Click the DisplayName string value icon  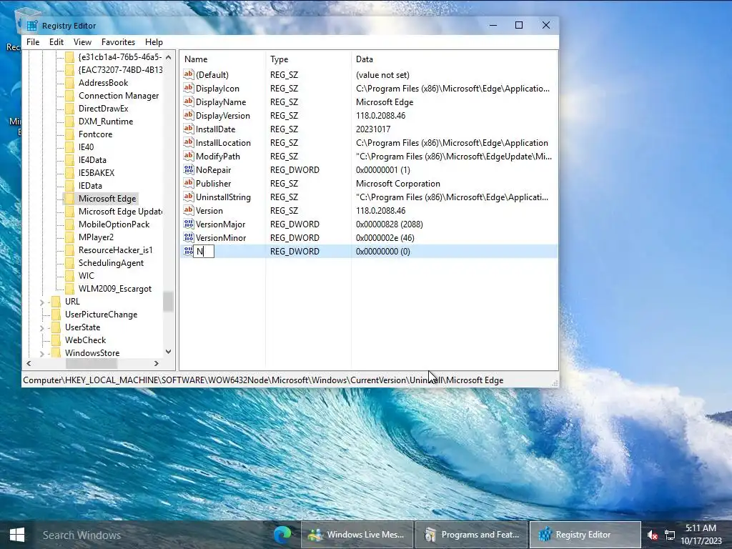188,102
